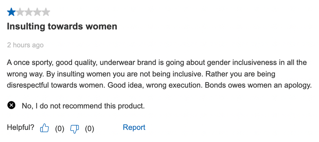The height and width of the screenshot is (142, 319).
Task: Click the "Helpful?" label
Action: click(21, 128)
